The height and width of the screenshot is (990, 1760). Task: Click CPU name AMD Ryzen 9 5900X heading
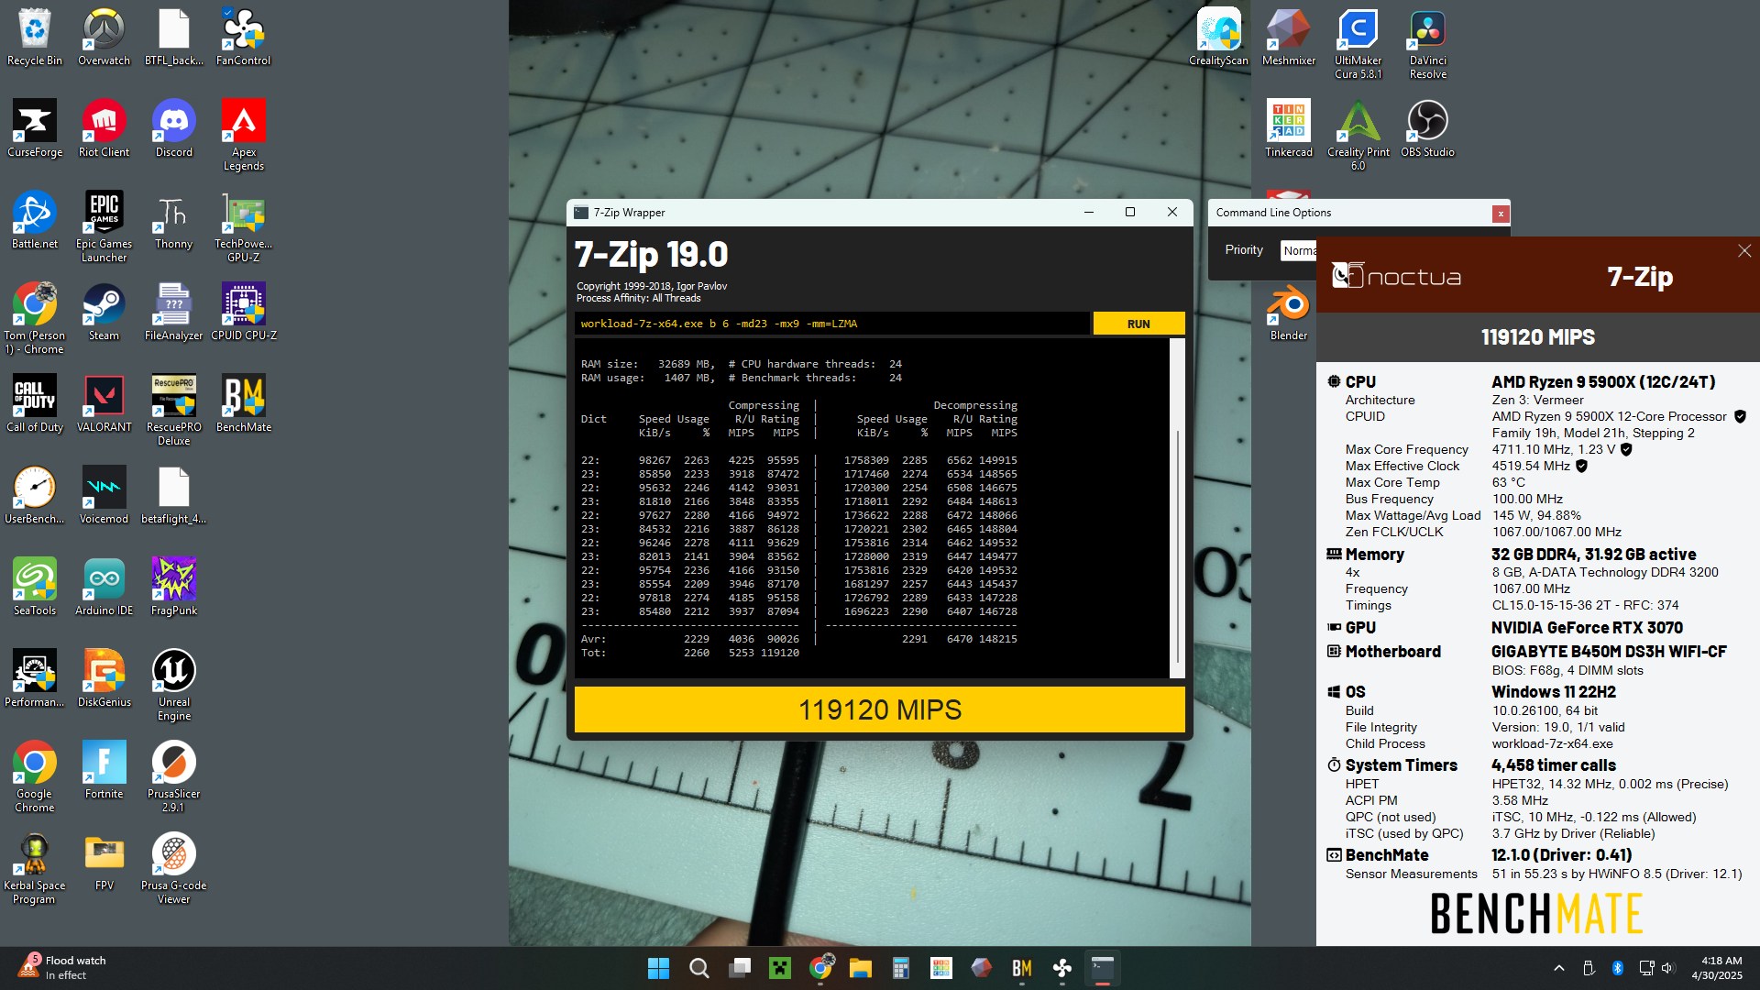coord(1603,381)
